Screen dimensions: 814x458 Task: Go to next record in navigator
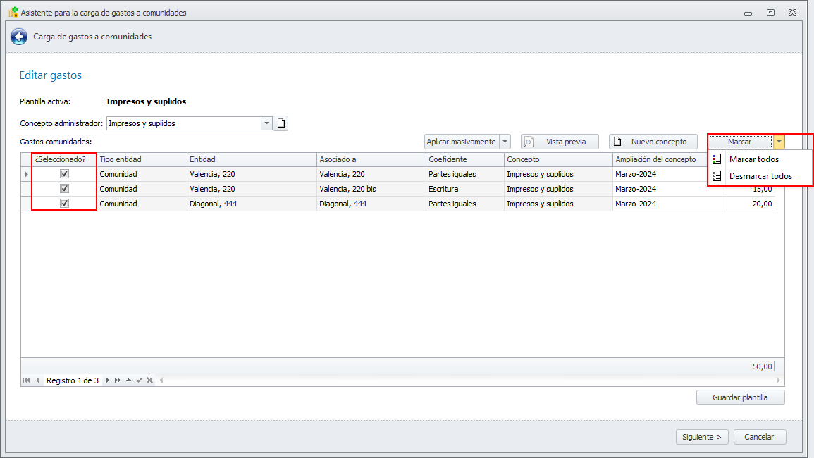(x=108, y=380)
